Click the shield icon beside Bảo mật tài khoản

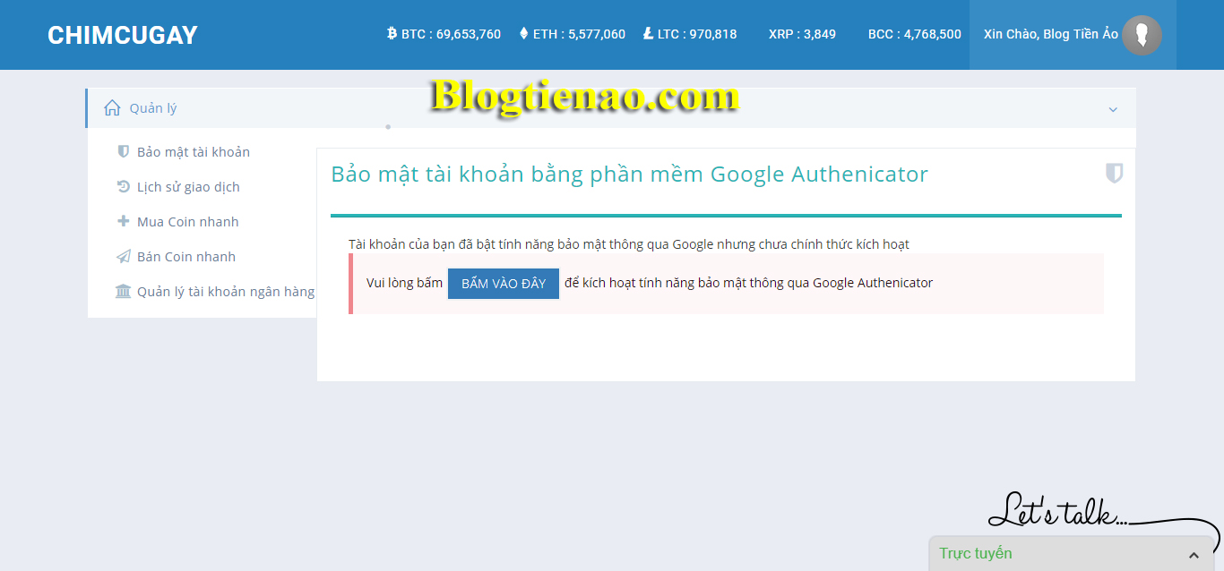coord(124,151)
